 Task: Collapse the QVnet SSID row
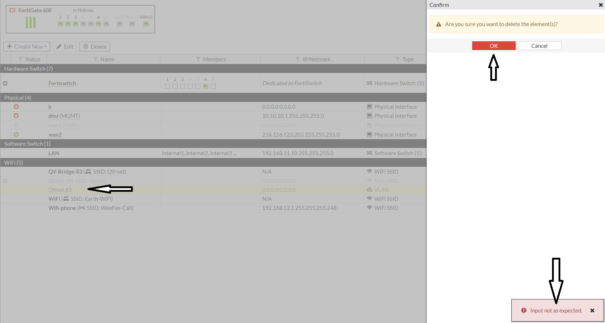click(5, 181)
